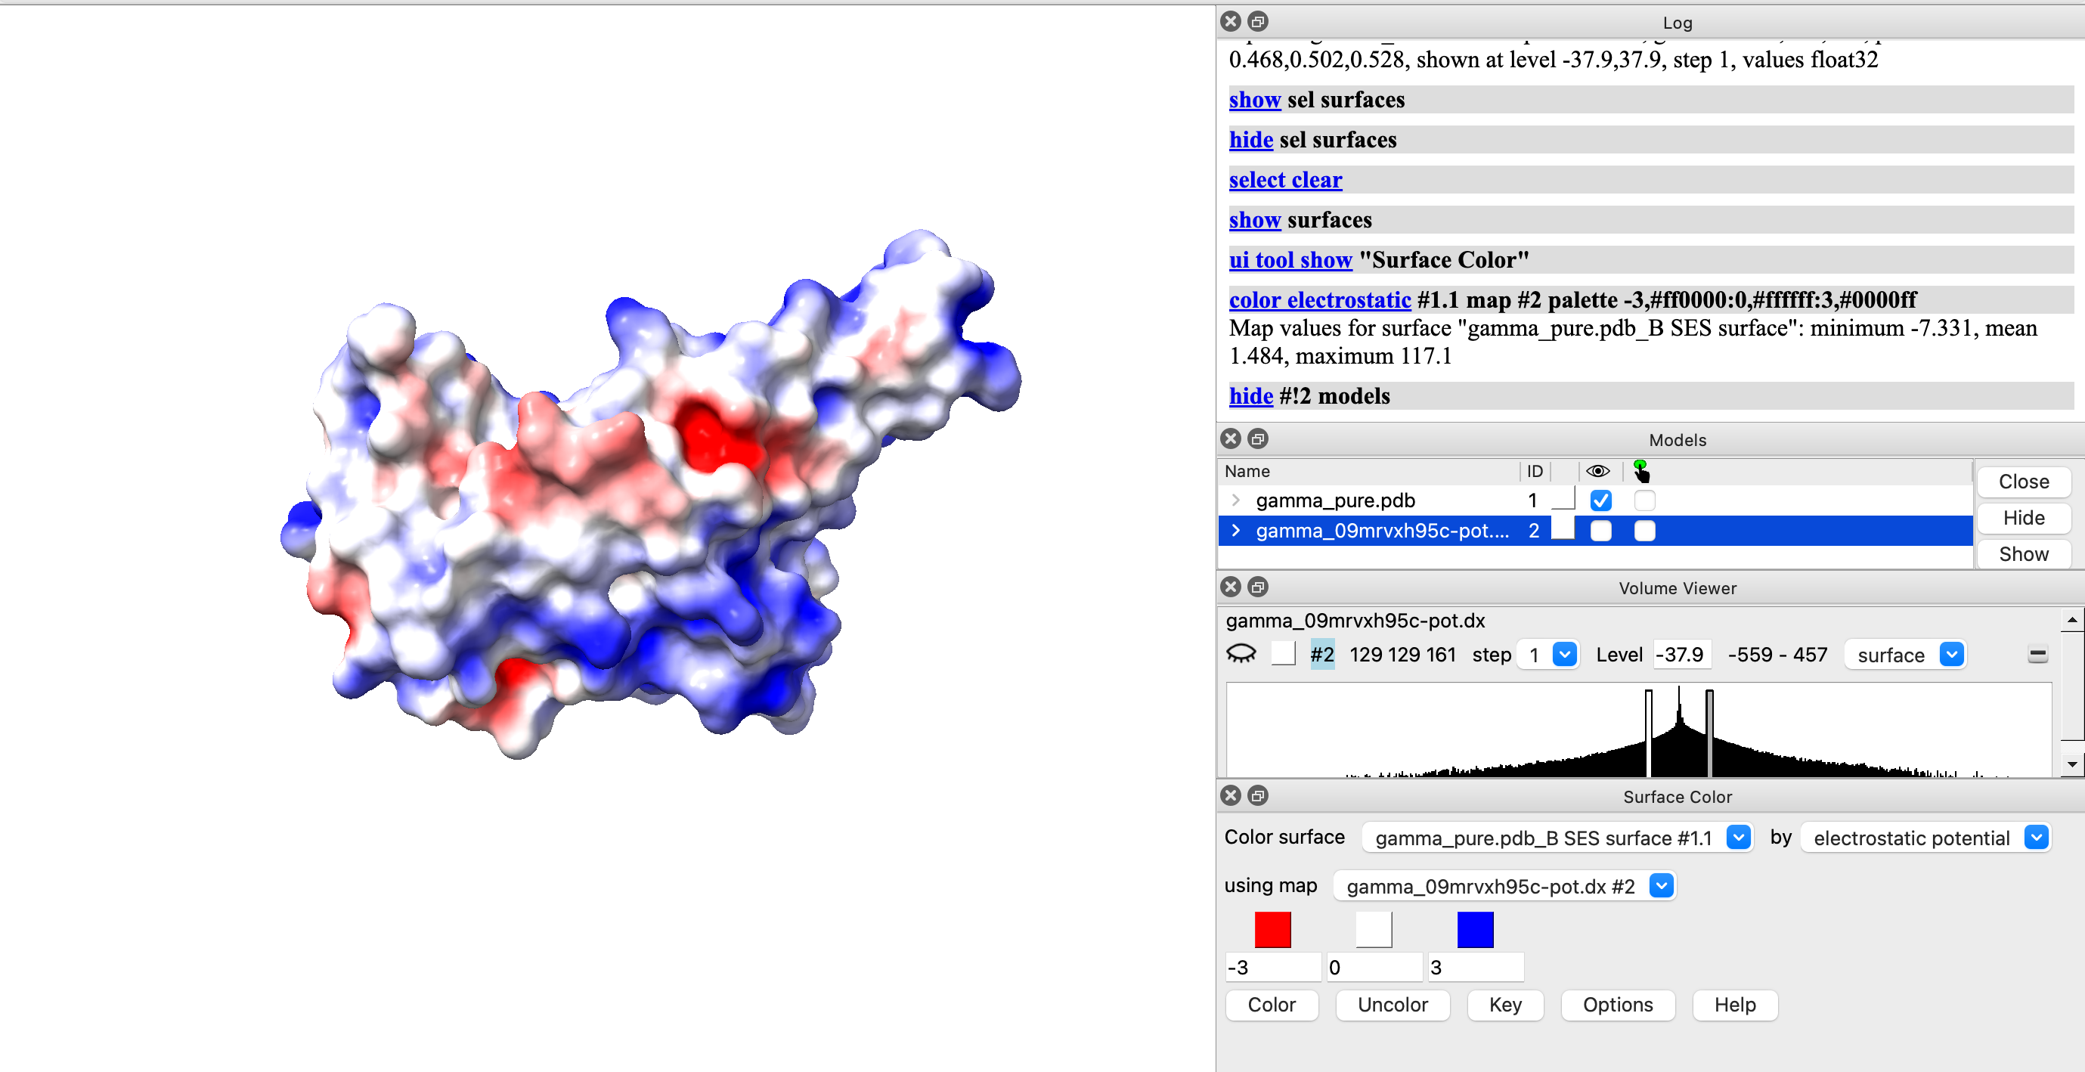
Task: Pick the red palette color swatch
Action: point(1272,930)
